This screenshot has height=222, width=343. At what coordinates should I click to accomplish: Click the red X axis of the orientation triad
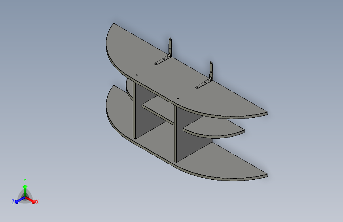(x=30, y=200)
